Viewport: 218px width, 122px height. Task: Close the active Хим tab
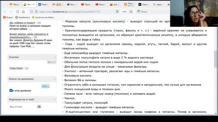click(33, 4)
